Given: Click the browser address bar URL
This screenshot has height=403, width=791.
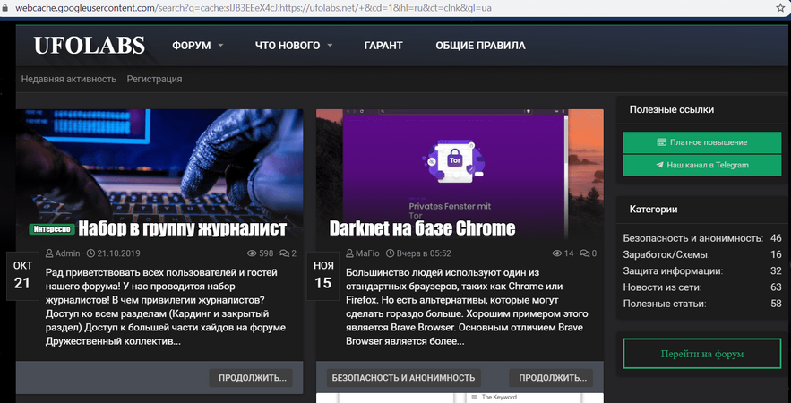Looking at the screenshot, I should click(254, 8).
